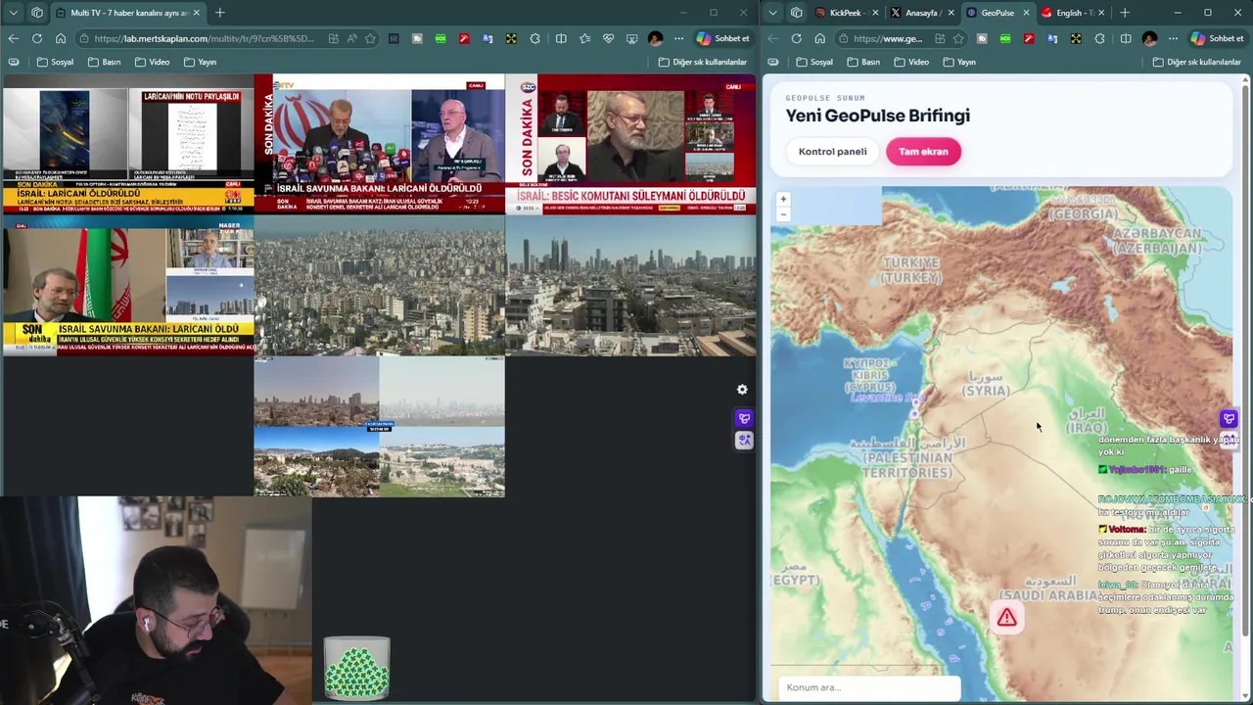Open extensions puzzle icon in left window

(534, 38)
